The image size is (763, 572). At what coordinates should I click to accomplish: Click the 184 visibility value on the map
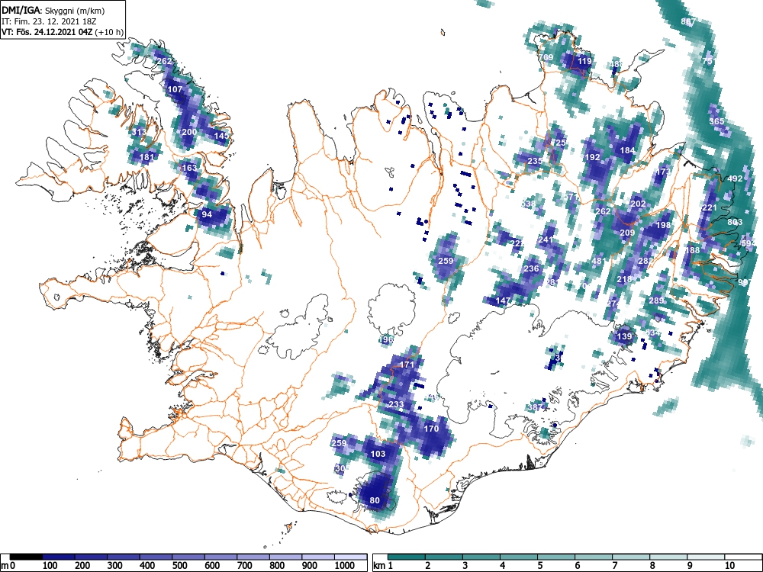[627, 150]
